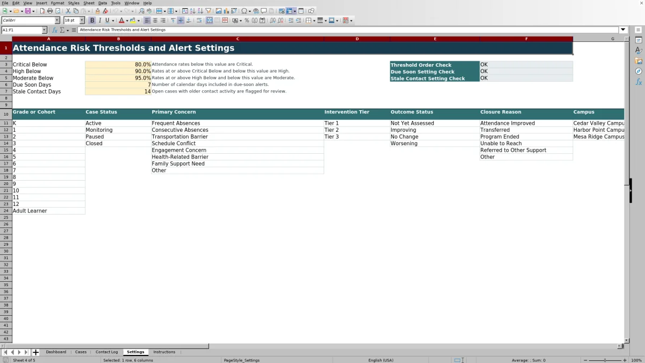Click the Name Box cell reference field
The image size is (645, 363).
tap(21, 30)
